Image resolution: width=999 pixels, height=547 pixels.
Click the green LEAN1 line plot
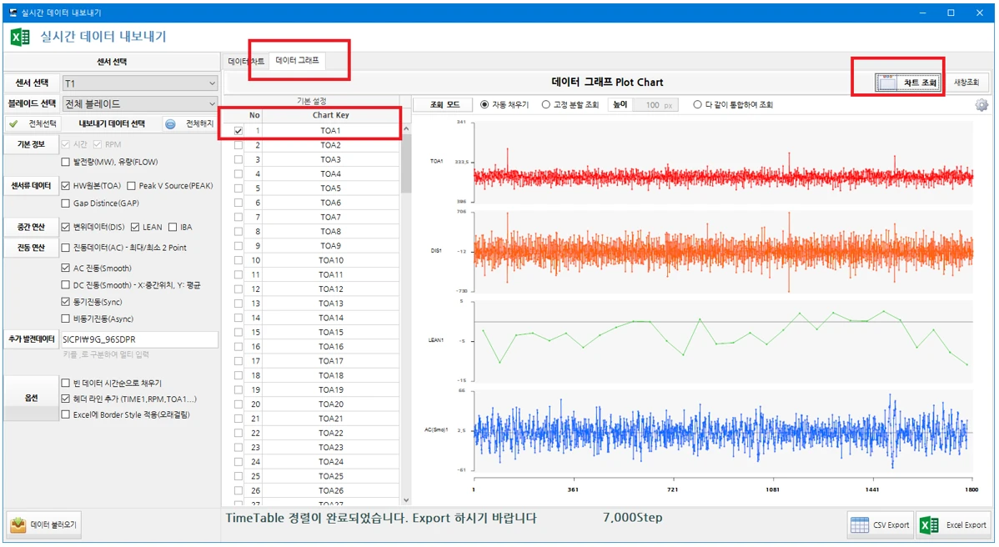723,340
